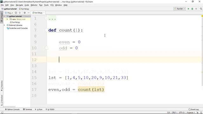Click the Stop square icon
This screenshot has width=203, height=114.
click(x=196, y=9)
